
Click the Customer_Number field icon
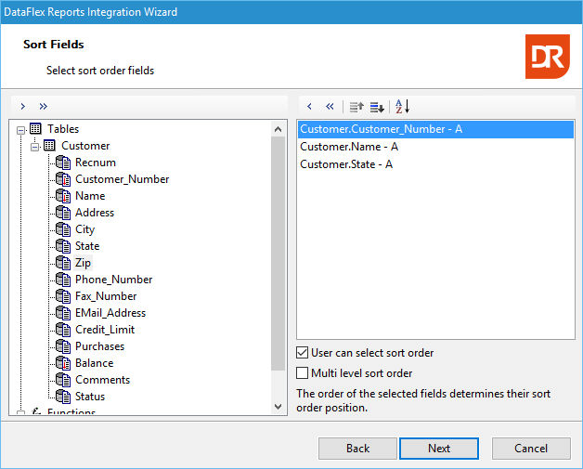pos(63,179)
